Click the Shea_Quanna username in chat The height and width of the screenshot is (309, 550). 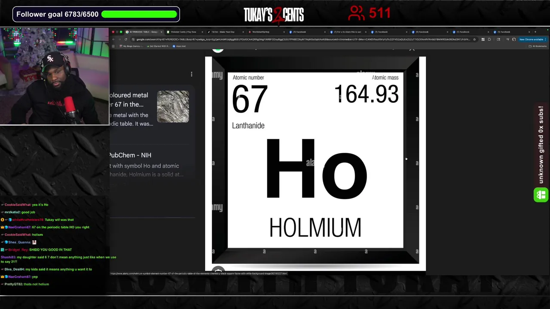[x=19, y=242]
